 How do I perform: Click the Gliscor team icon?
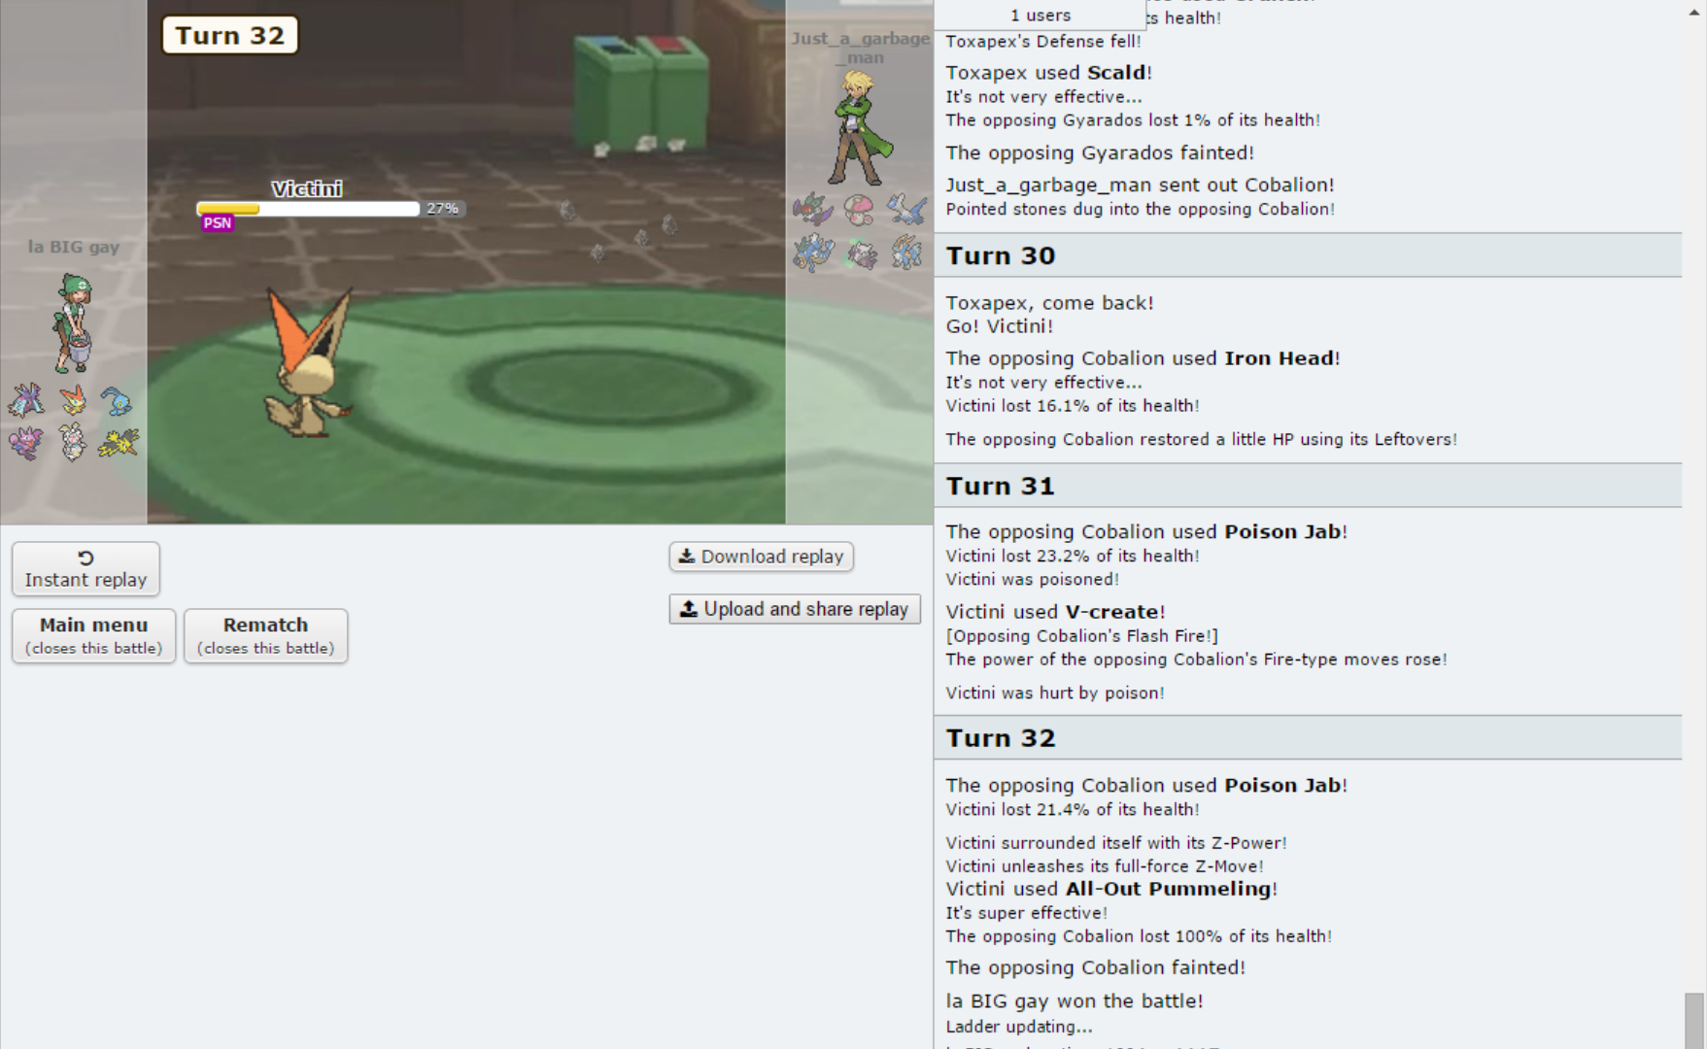tap(26, 442)
